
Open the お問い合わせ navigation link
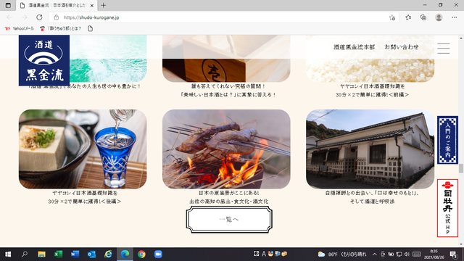click(402, 46)
